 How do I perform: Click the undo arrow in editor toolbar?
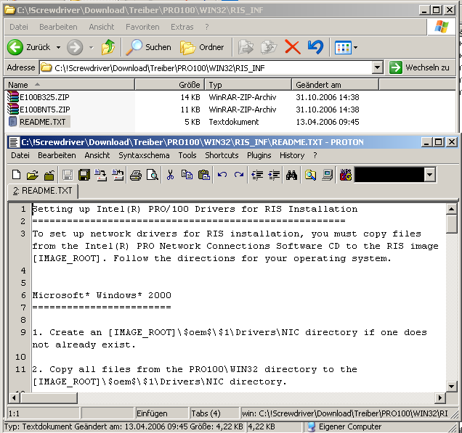(222, 175)
